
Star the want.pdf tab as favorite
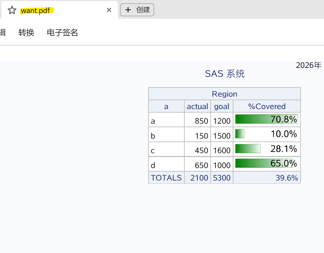point(12,10)
